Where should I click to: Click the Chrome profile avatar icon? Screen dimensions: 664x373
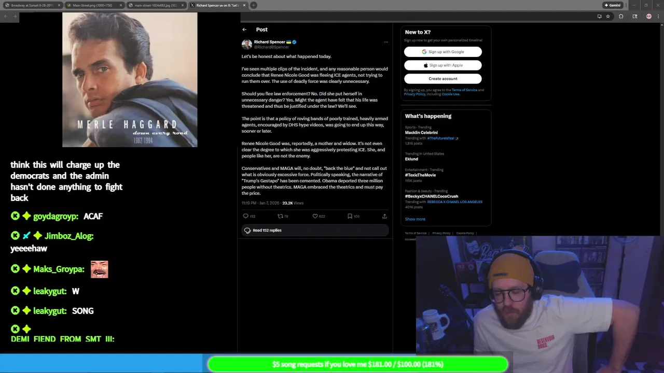(x=648, y=16)
